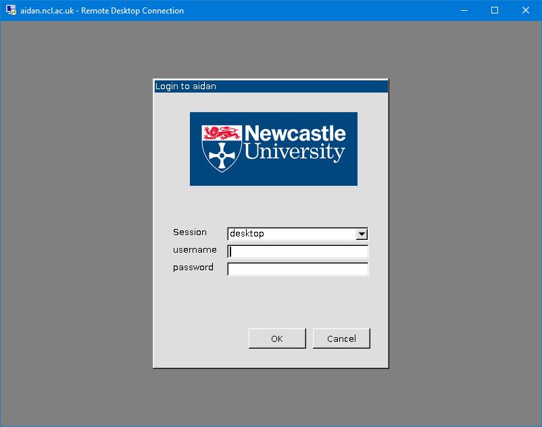Select the password input field
The height and width of the screenshot is (427, 542).
(x=298, y=270)
